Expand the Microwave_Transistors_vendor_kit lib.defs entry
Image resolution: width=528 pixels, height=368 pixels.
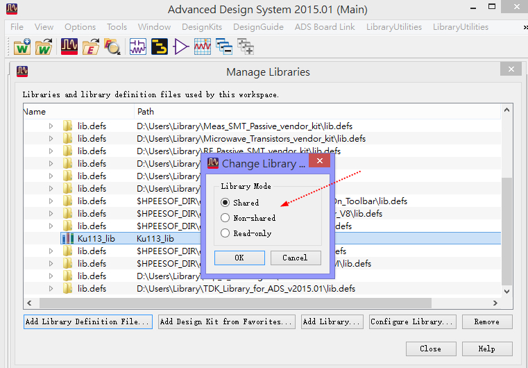coord(51,138)
